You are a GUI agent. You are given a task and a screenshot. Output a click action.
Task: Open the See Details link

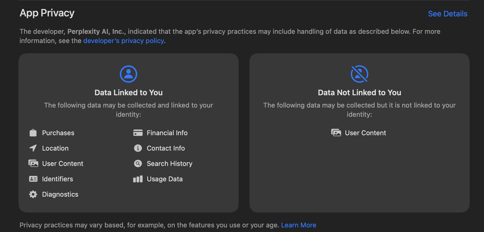coord(448,14)
